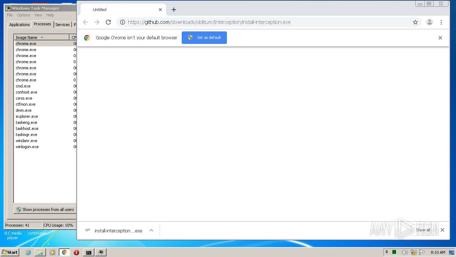This screenshot has width=456, height=257.
Task: Open the Chrome profile avatar
Action: 430,22
